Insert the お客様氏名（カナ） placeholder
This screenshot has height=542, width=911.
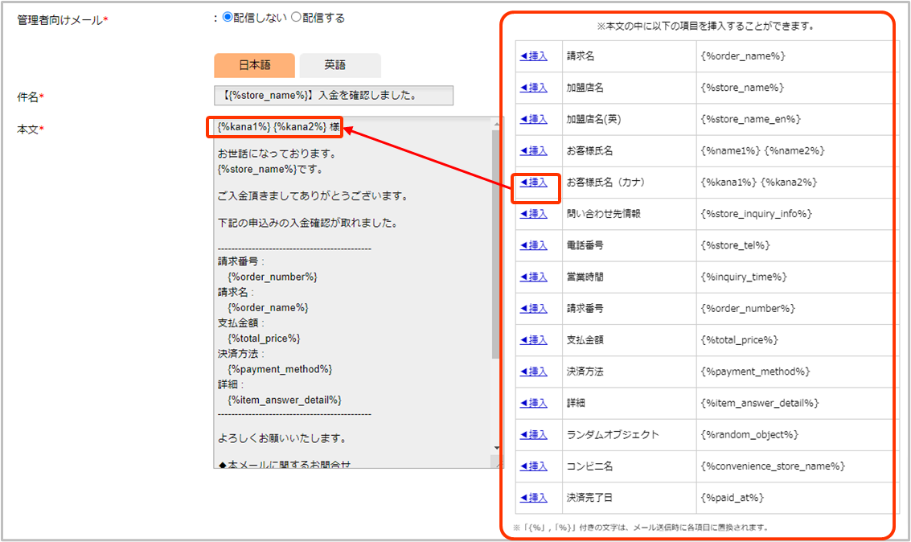[x=534, y=183]
